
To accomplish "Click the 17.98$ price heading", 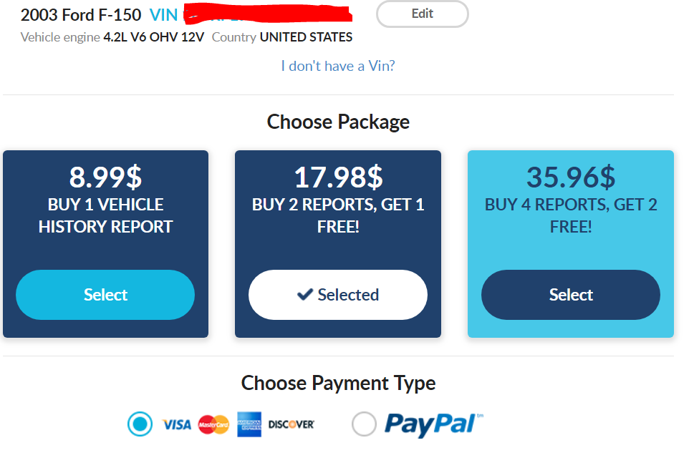I will (x=338, y=177).
